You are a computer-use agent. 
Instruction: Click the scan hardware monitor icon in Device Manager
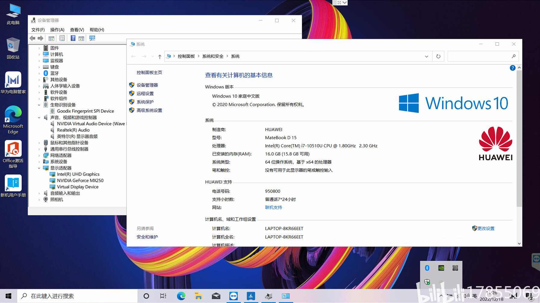[92, 38]
